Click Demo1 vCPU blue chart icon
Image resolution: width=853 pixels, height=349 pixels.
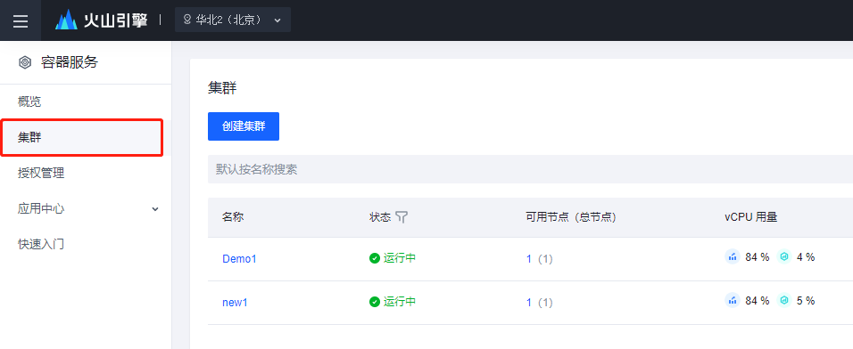pos(733,256)
